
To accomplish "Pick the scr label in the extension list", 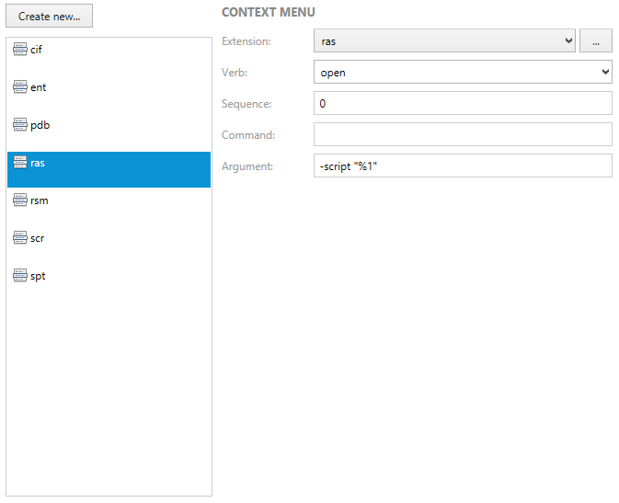I will pyautogui.click(x=37, y=238).
